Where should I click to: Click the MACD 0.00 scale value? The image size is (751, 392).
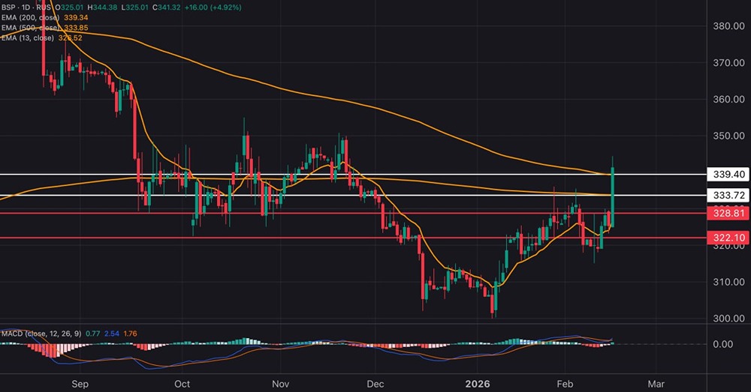pyautogui.click(x=722, y=344)
